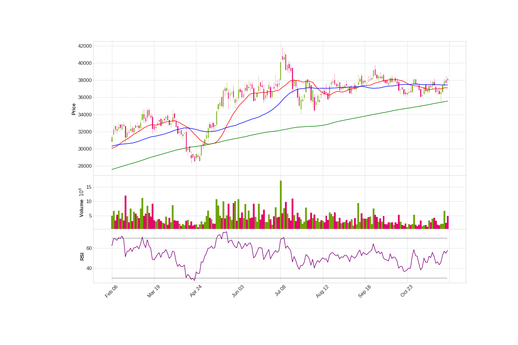Image resolution: width=518 pixels, height=345 pixels.
Task: Click the Aug 12 date label
Action: (x=322, y=291)
